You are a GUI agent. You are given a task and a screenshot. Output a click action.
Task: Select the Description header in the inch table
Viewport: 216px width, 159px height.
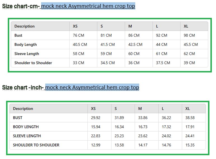(x=23, y=109)
